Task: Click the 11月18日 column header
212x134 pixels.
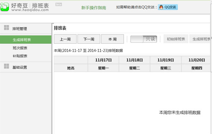Action: click(135, 60)
